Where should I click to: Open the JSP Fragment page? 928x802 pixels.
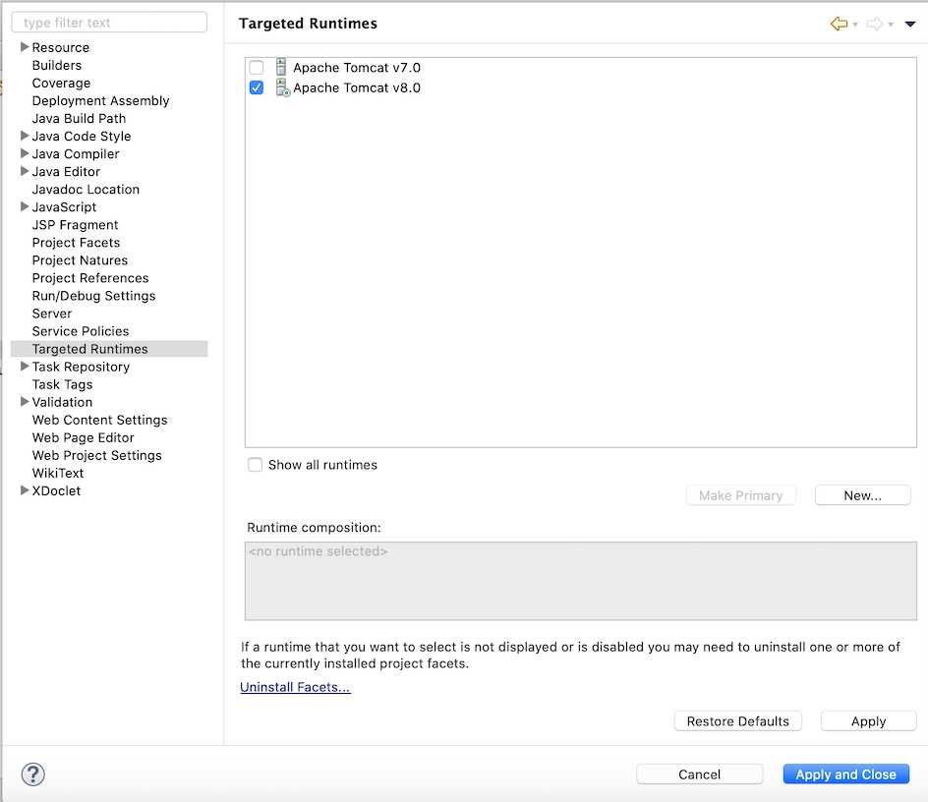pos(75,225)
